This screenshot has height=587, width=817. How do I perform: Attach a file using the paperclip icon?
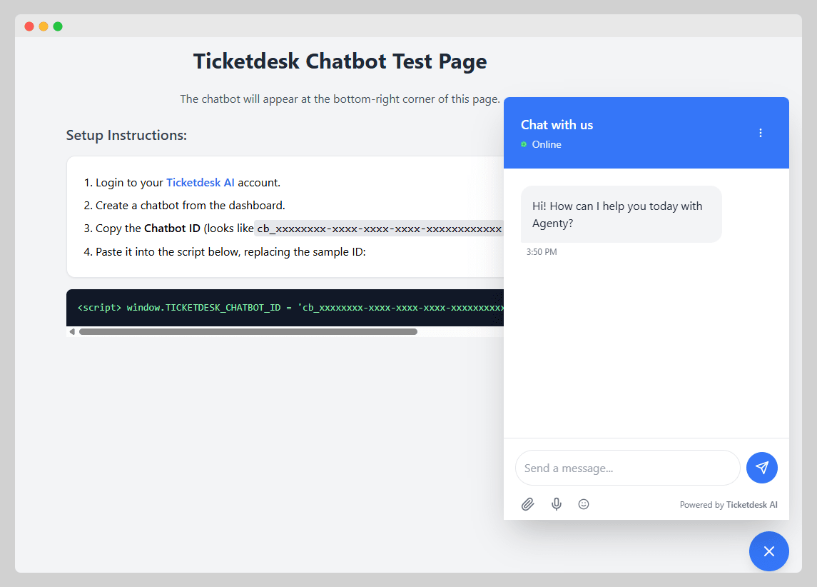[528, 504]
